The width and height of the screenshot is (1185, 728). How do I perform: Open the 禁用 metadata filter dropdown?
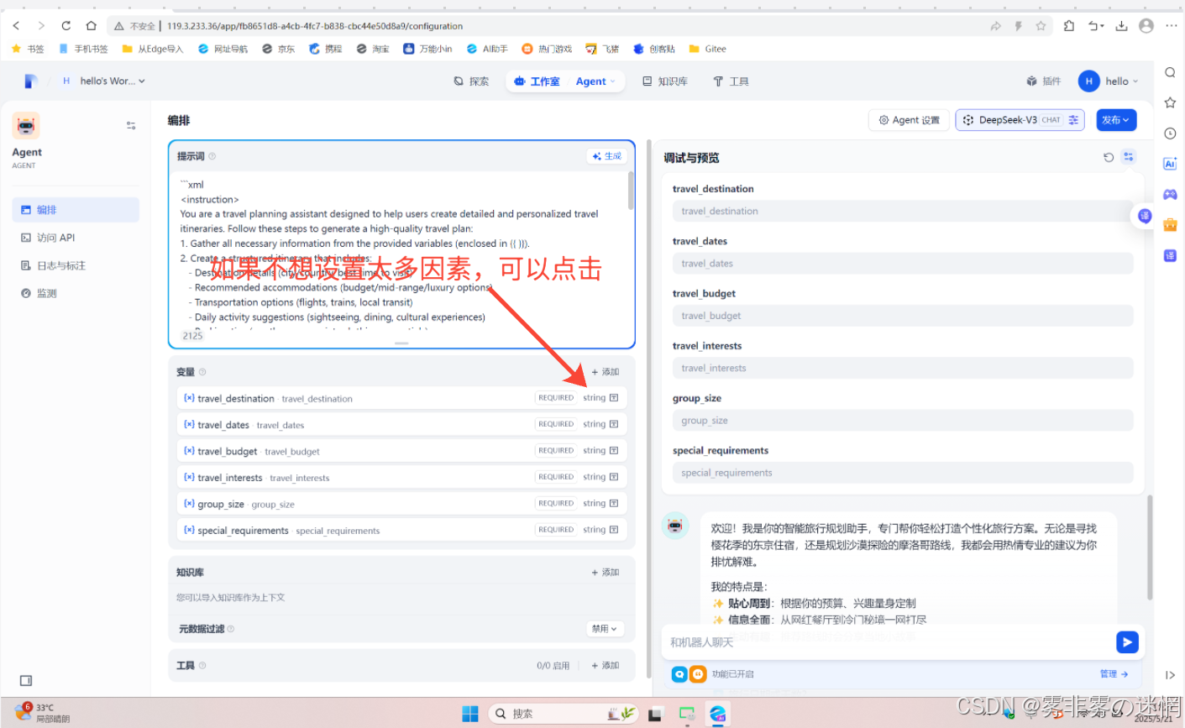tap(605, 628)
